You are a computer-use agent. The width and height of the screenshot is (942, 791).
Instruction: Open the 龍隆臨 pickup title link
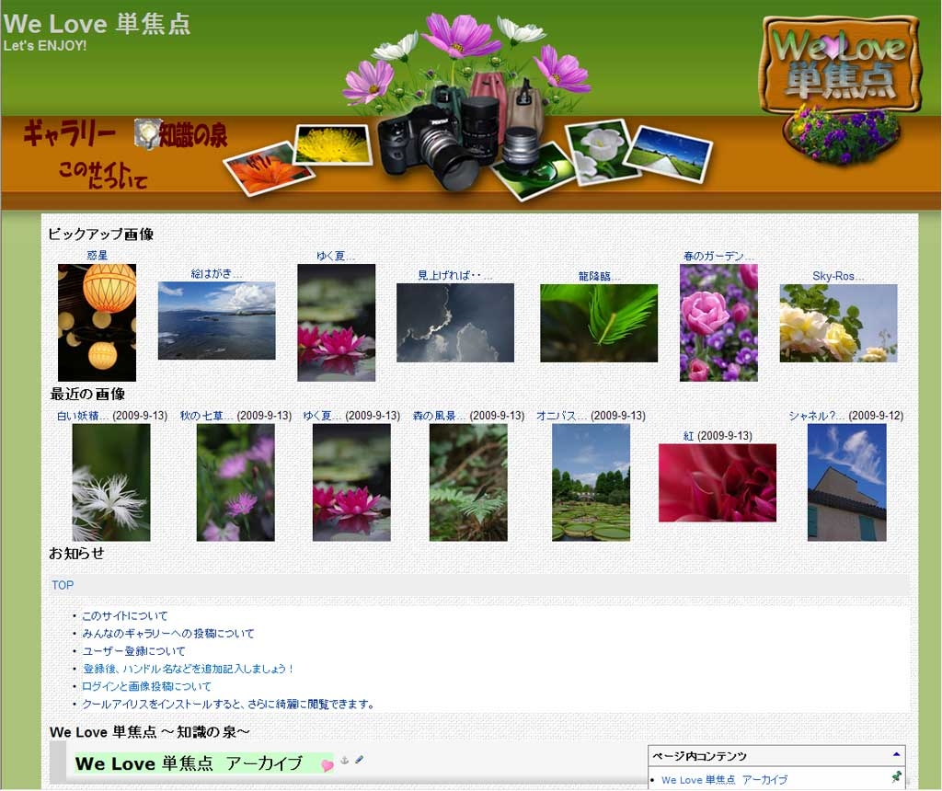(x=599, y=276)
